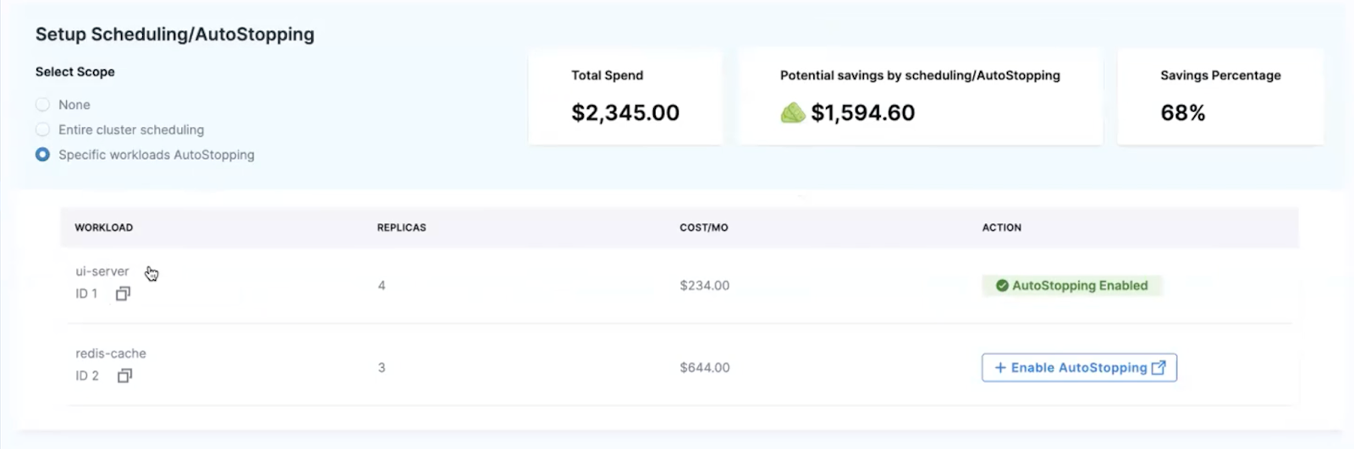This screenshot has width=1354, height=449.
Task: Click the ACTION column header
Action: pyautogui.click(x=1001, y=227)
